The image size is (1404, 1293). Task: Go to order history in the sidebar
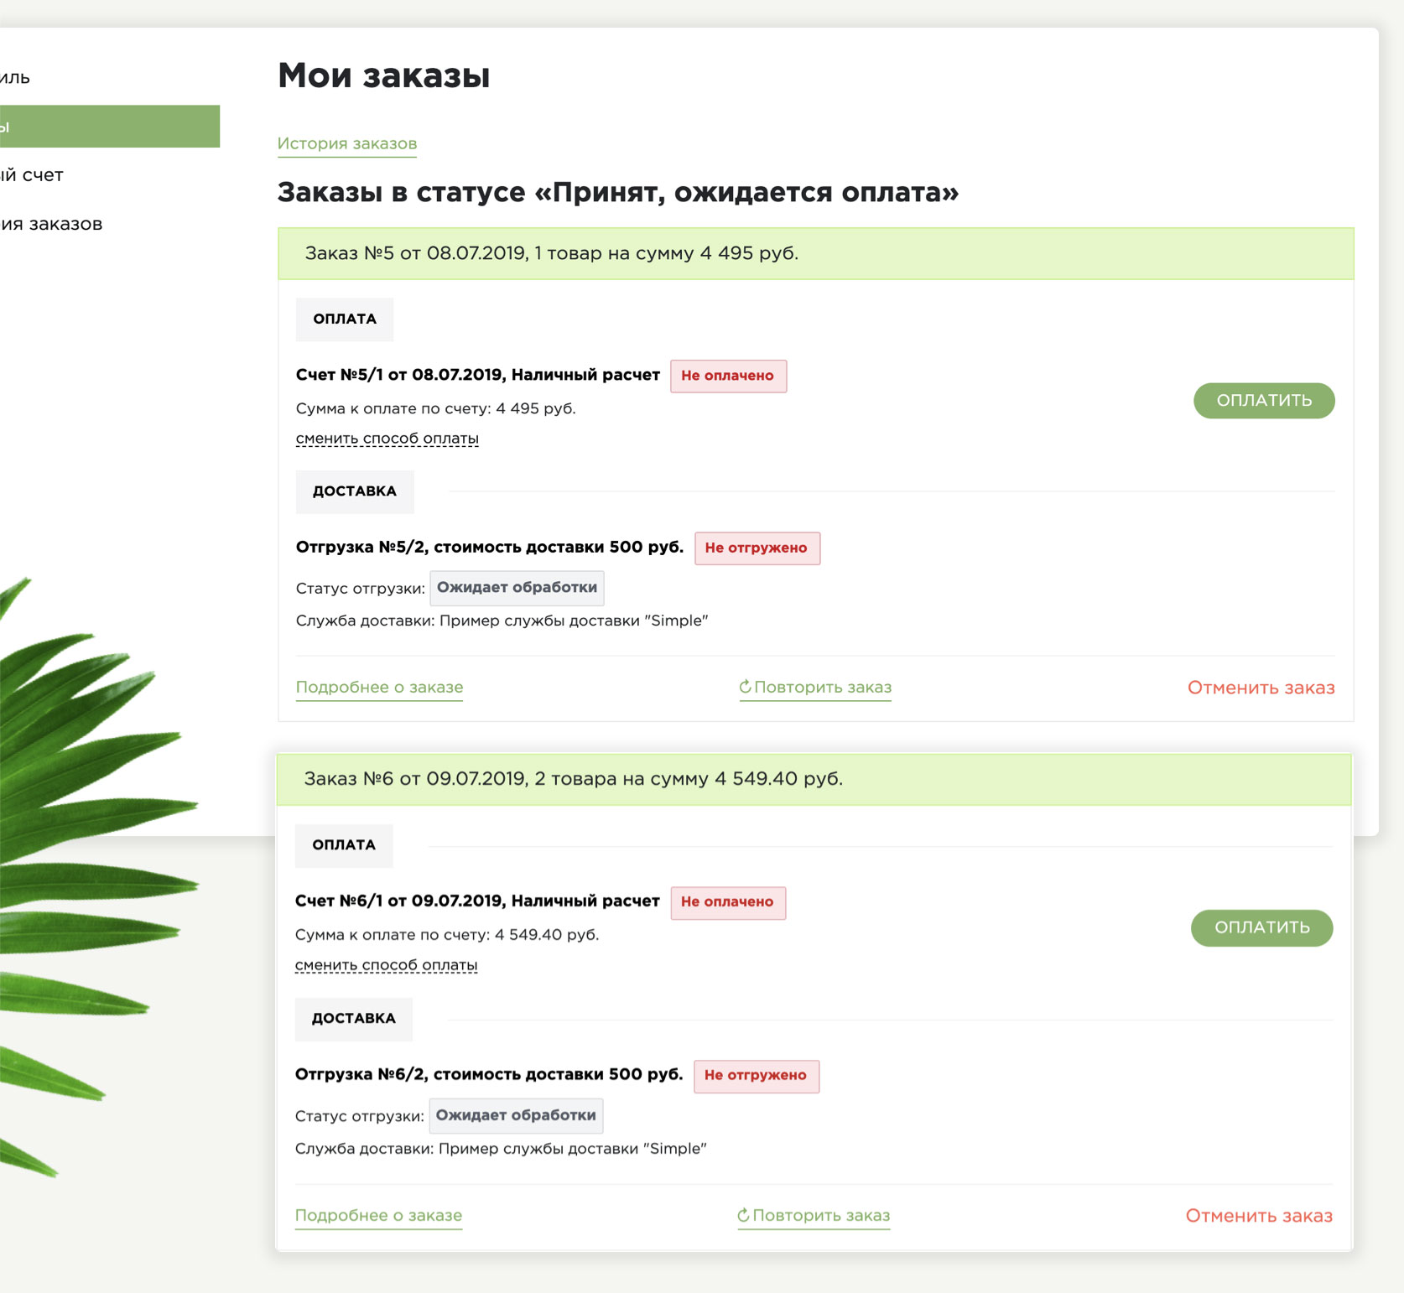(52, 224)
